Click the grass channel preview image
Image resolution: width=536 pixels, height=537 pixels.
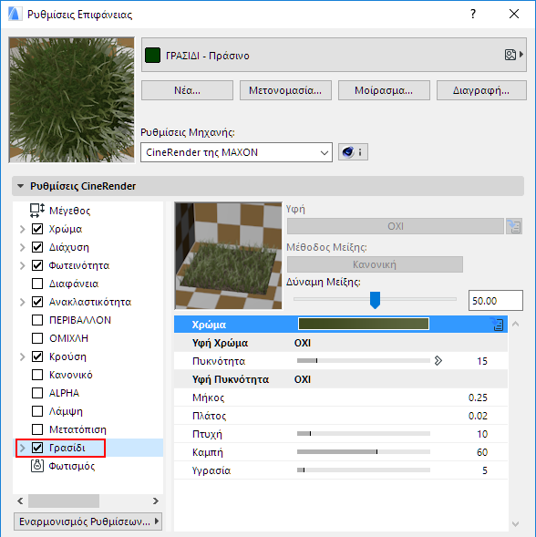pyautogui.click(x=229, y=256)
